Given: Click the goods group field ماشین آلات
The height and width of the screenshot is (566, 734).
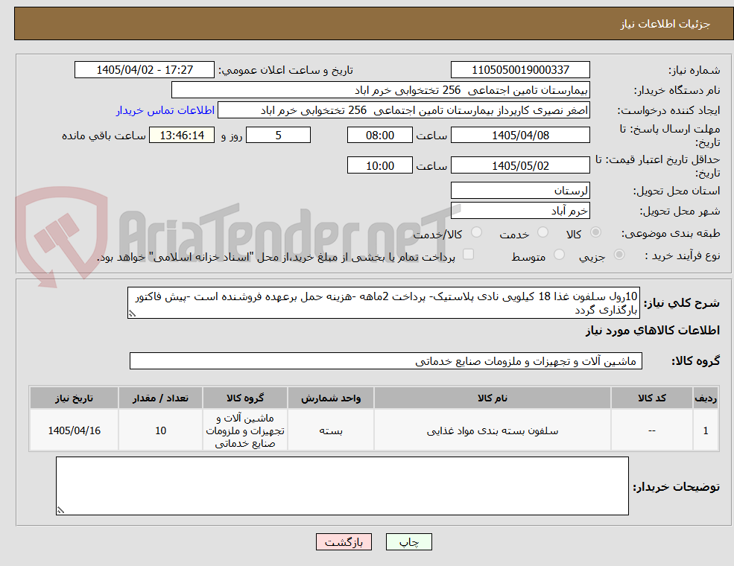Looking at the screenshot, I should [386, 360].
